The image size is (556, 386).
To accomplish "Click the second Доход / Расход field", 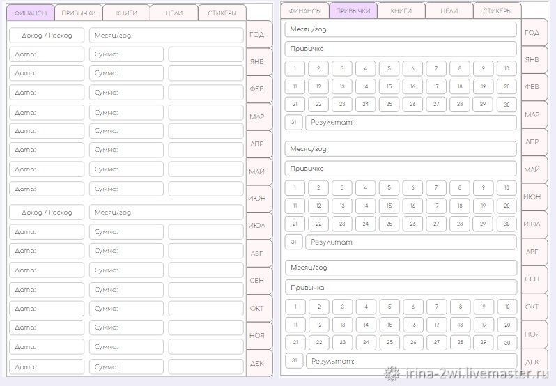I will (47, 213).
